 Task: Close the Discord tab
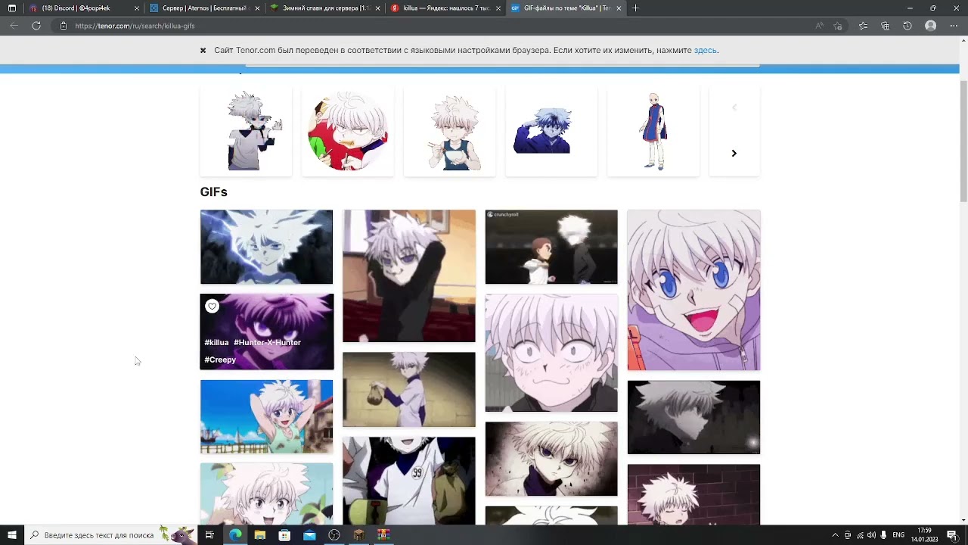137,8
